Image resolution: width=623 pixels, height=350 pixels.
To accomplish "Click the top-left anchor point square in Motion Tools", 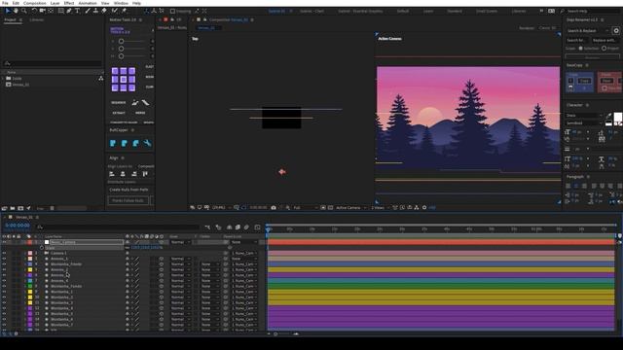I will (115, 71).
